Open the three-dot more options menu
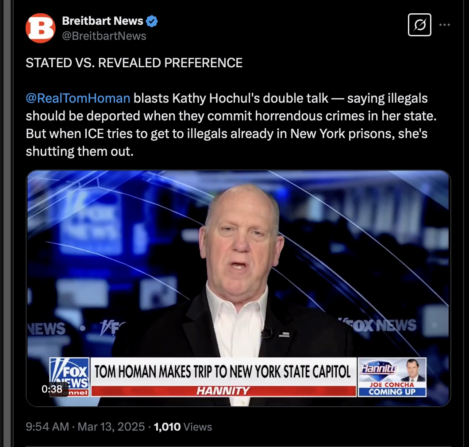This screenshot has width=469, height=447. pos(445,25)
